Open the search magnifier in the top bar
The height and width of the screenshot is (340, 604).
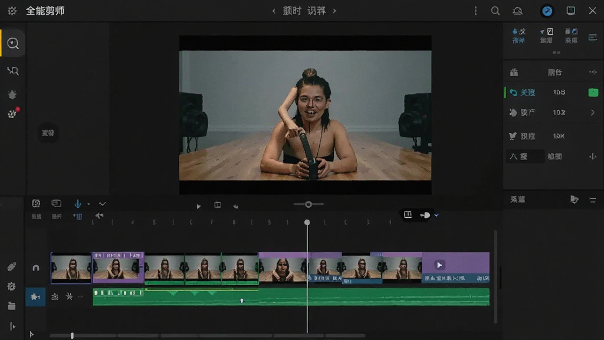[495, 11]
